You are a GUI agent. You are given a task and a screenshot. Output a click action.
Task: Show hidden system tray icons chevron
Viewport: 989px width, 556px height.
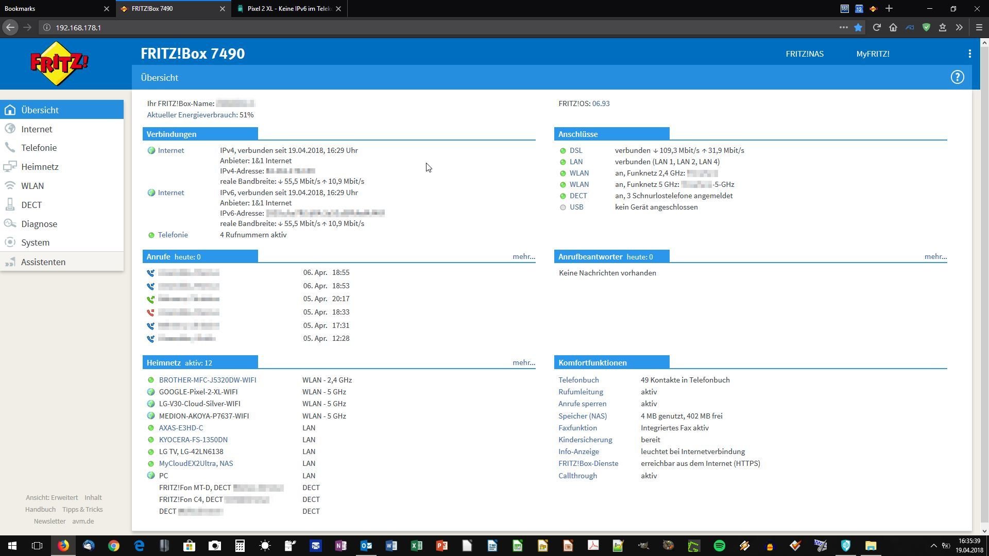(933, 546)
